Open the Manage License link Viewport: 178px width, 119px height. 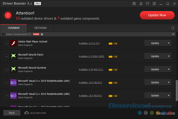165,113
